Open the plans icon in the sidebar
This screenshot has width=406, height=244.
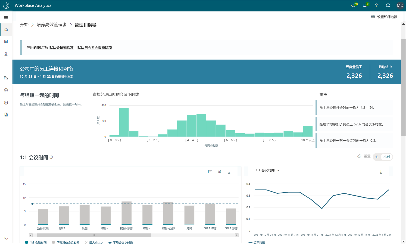click(6, 54)
